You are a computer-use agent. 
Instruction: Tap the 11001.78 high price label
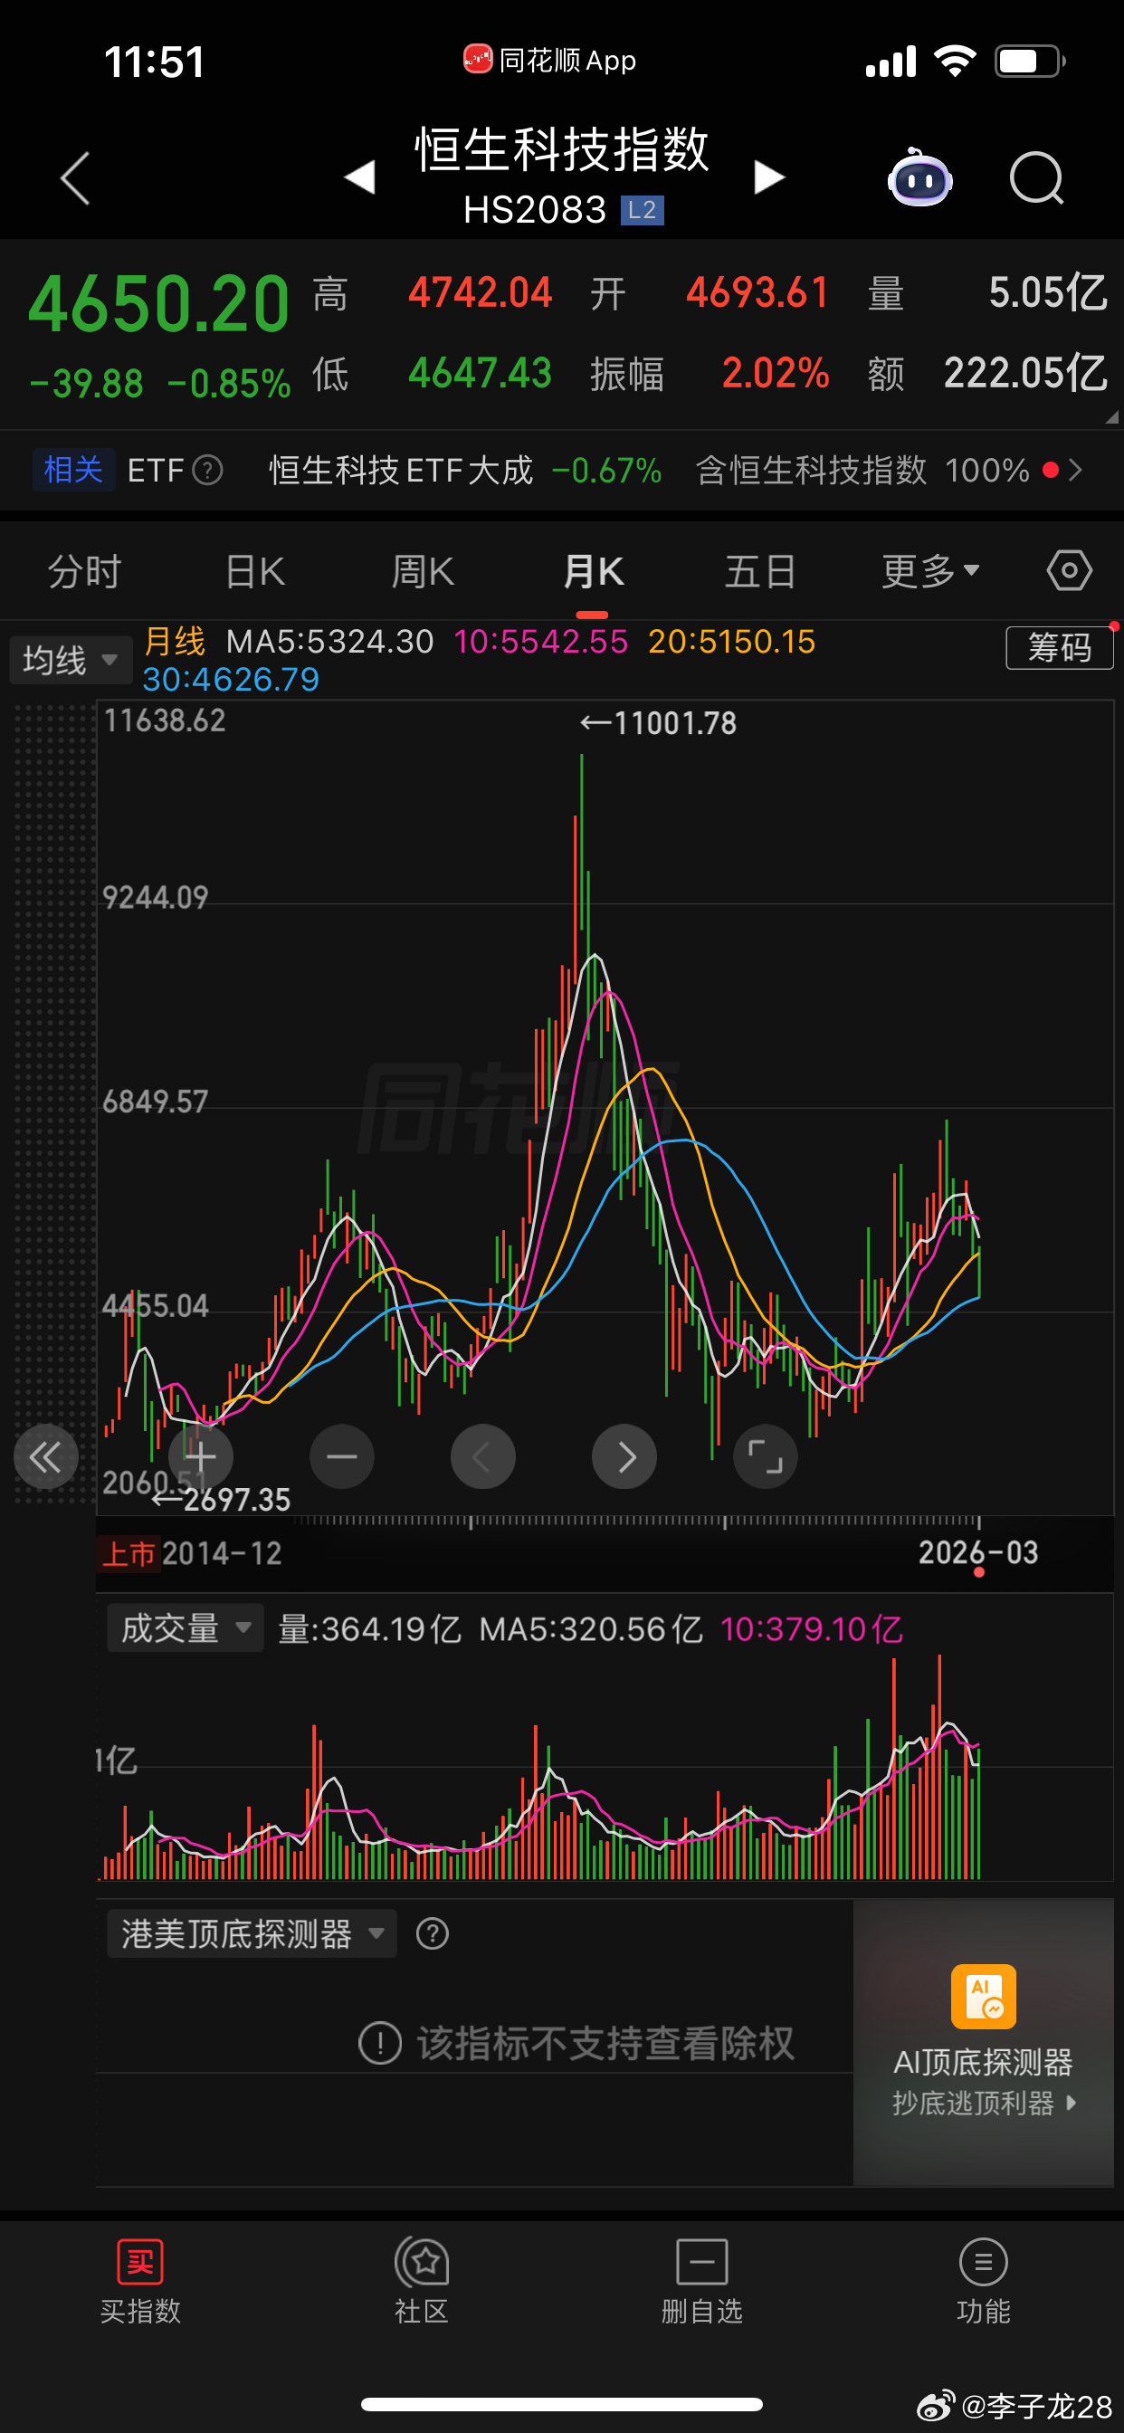658,723
